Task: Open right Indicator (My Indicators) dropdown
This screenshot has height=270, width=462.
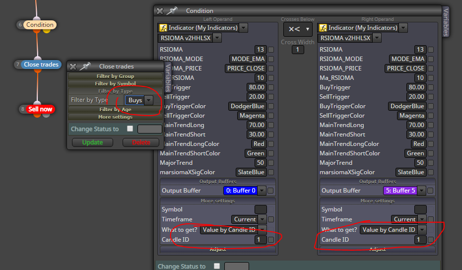Action: 403,28
